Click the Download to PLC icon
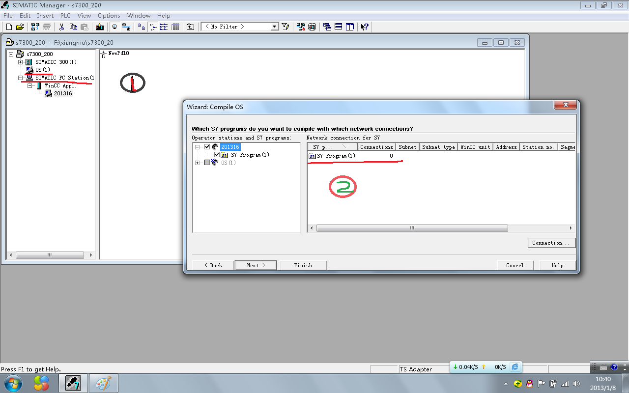 coord(100,27)
